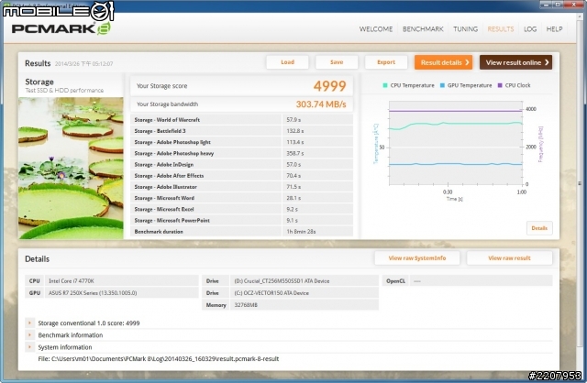Click the green CPU Temperature chart line

pyautogui.click(x=456, y=124)
